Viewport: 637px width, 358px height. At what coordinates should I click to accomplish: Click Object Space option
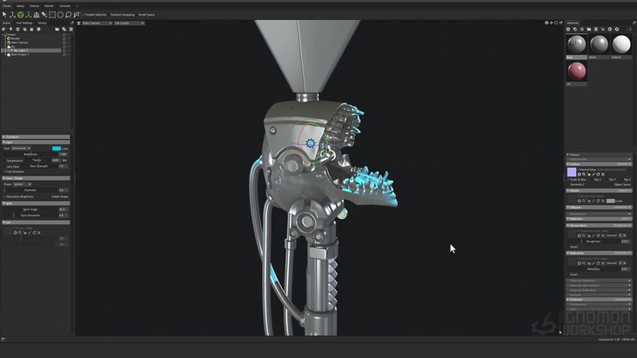(622, 184)
